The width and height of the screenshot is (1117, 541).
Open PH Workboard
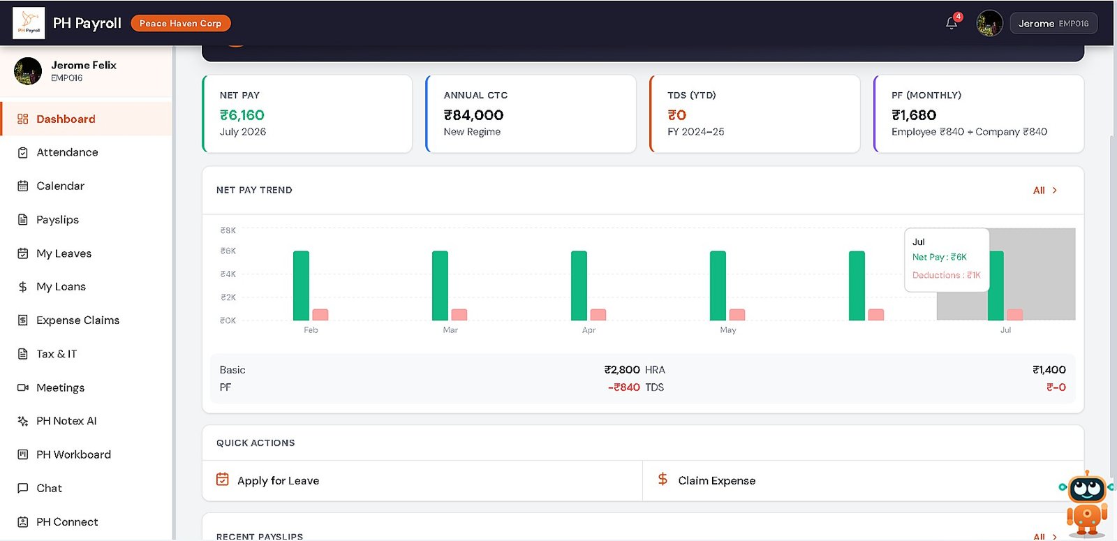(x=86, y=454)
